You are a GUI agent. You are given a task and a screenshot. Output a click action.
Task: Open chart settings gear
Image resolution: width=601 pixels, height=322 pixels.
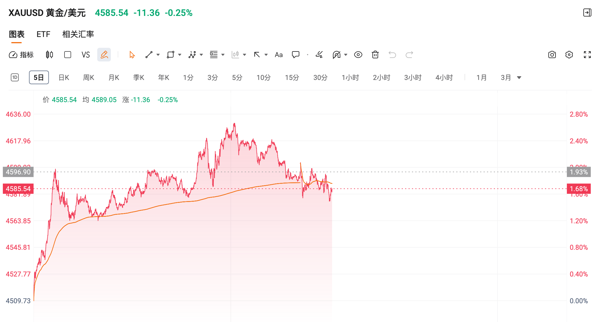pyautogui.click(x=569, y=55)
